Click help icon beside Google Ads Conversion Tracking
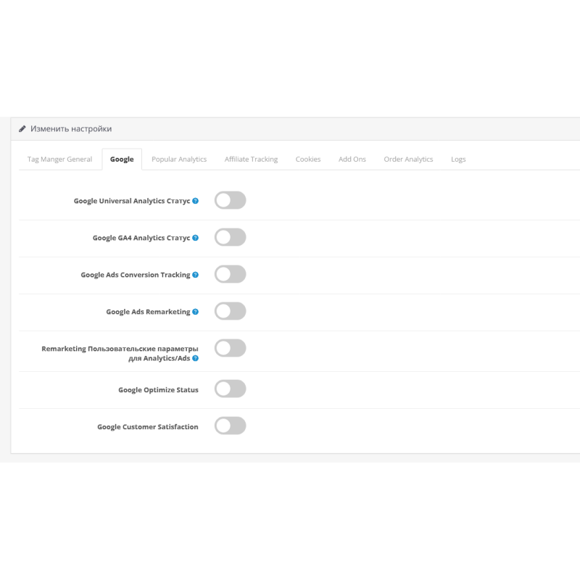 click(x=196, y=274)
